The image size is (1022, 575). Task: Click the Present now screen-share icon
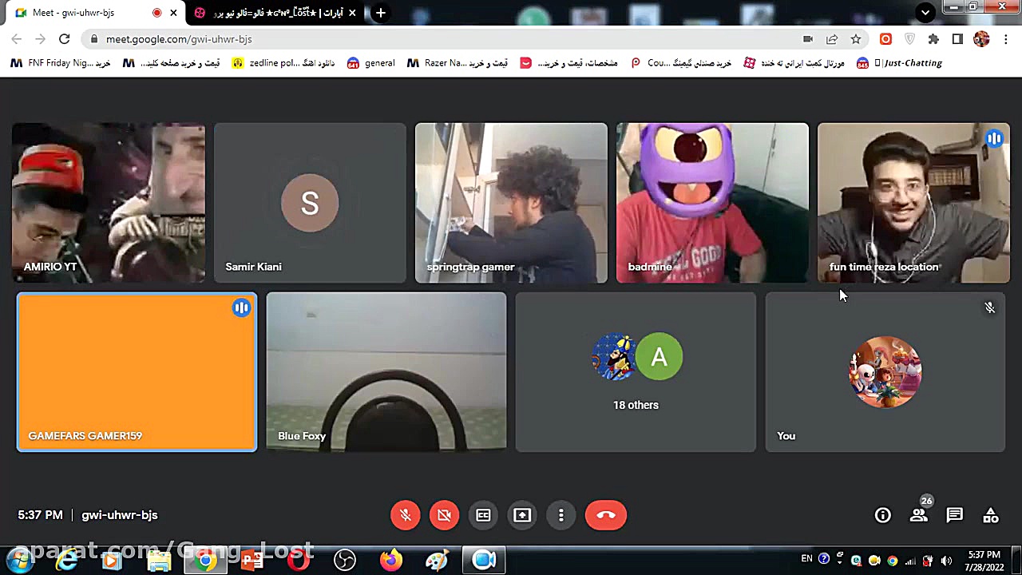coord(522,515)
